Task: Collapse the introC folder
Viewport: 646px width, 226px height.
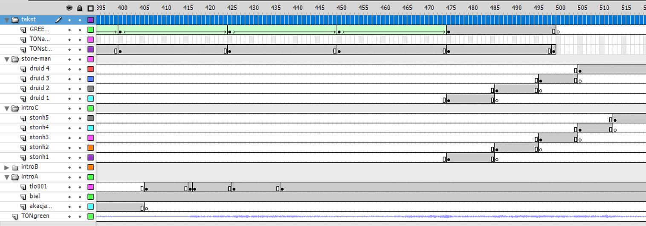Action: [7, 109]
